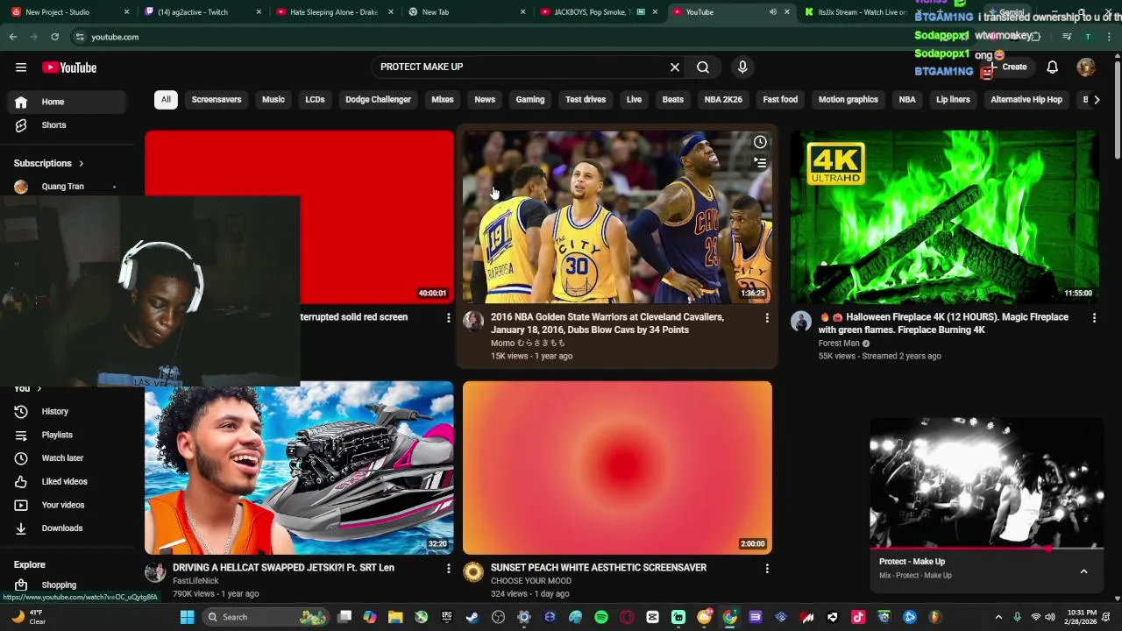Go back in browser
Screen dimensions: 1122x631
(12, 37)
